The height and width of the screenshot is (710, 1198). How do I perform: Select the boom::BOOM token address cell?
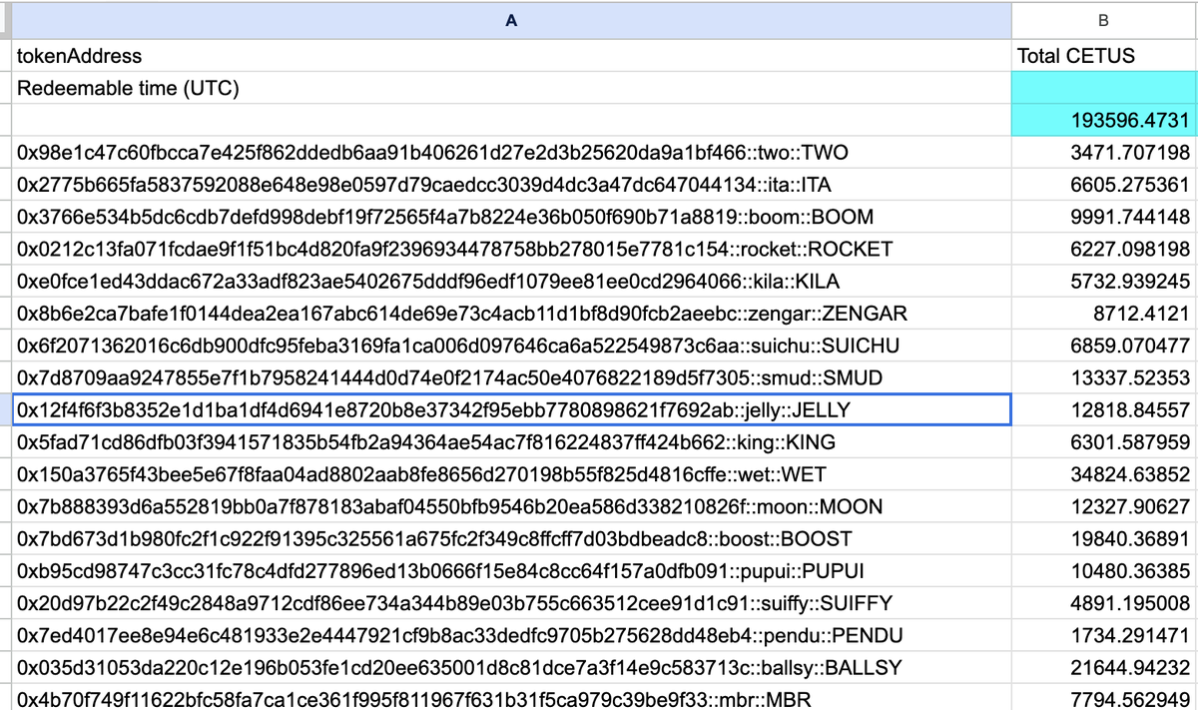coord(511,217)
